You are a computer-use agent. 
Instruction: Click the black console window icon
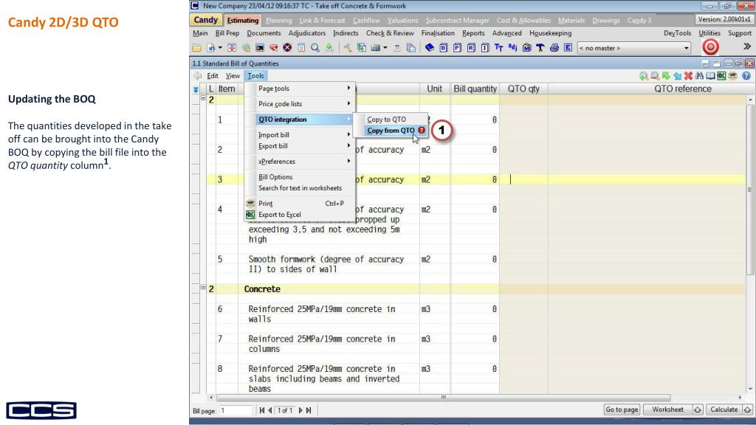click(259, 48)
